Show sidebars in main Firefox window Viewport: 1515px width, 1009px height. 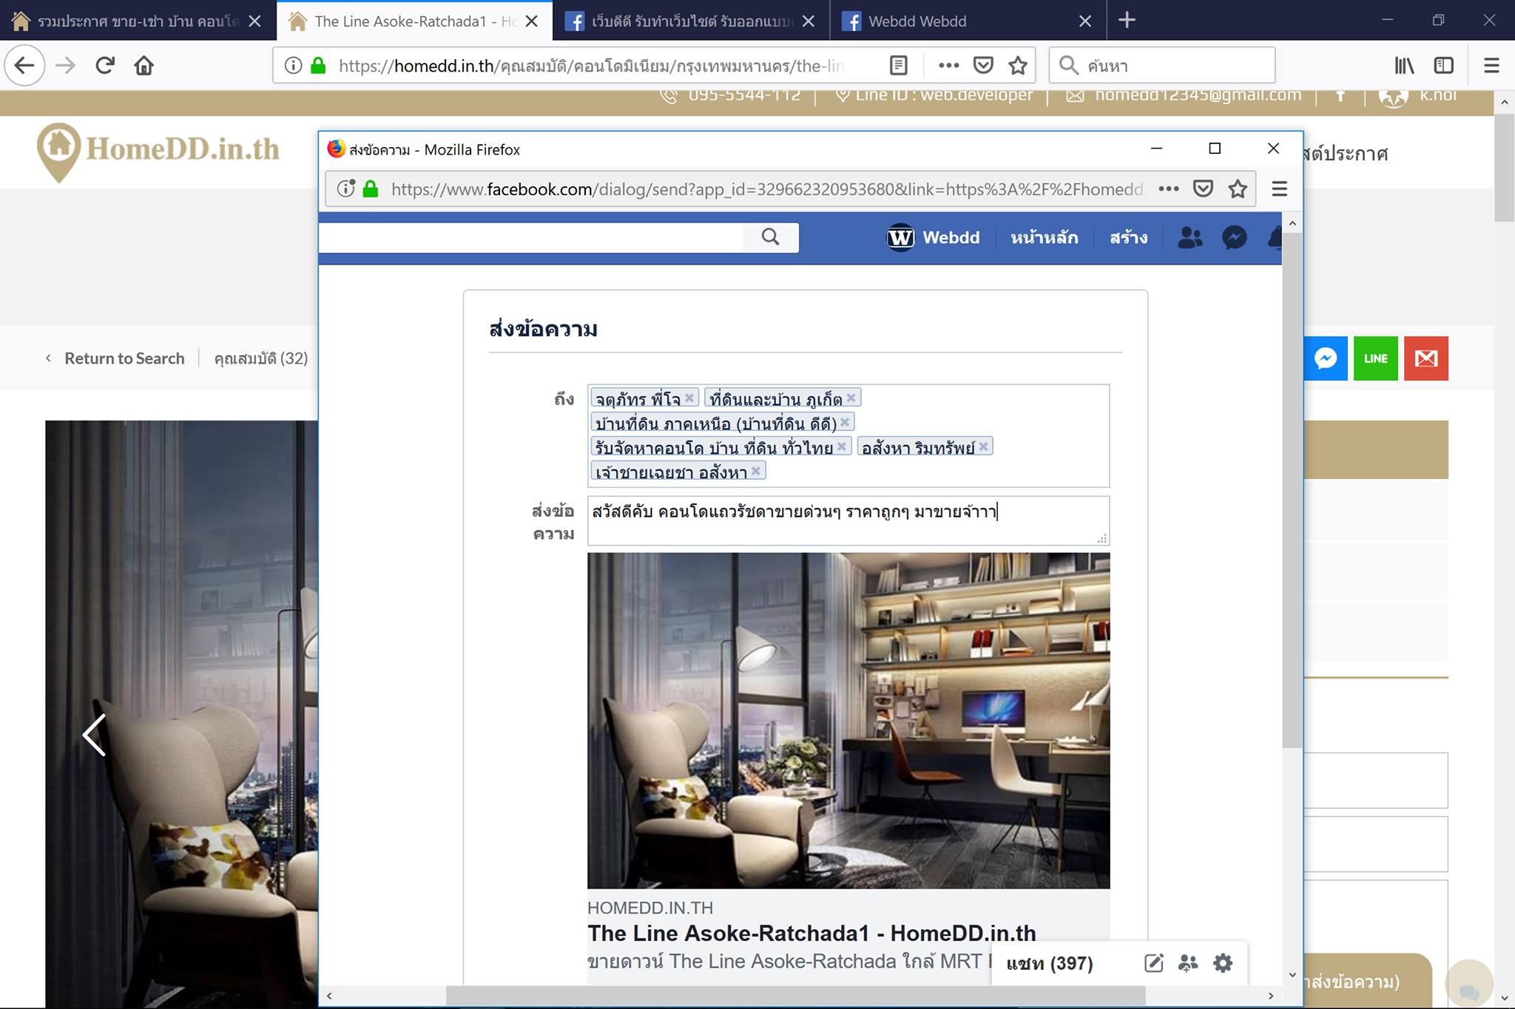click(1443, 66)
